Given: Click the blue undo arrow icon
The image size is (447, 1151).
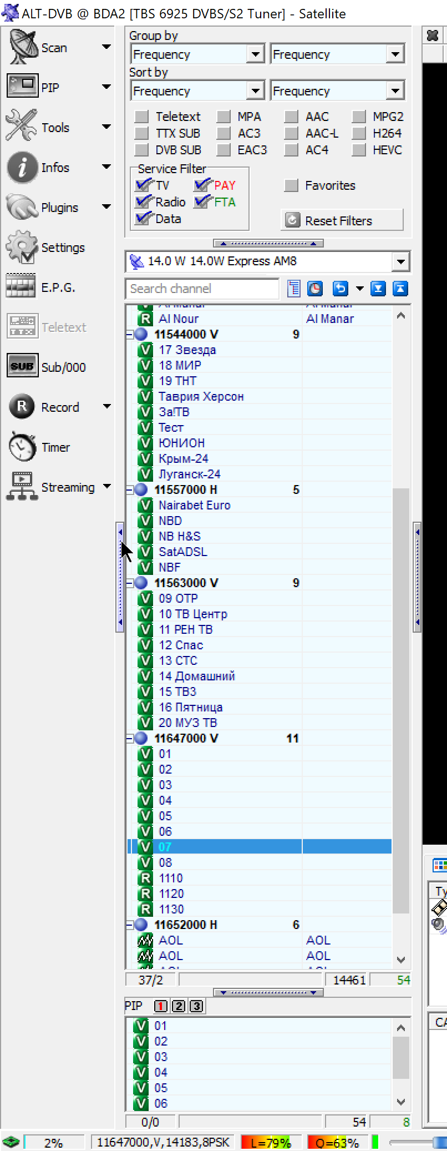Looking at the screenshot, I should tap(340, 289).
